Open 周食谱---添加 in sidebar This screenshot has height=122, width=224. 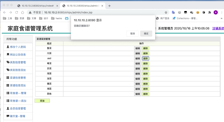click(x=18, y=101)
